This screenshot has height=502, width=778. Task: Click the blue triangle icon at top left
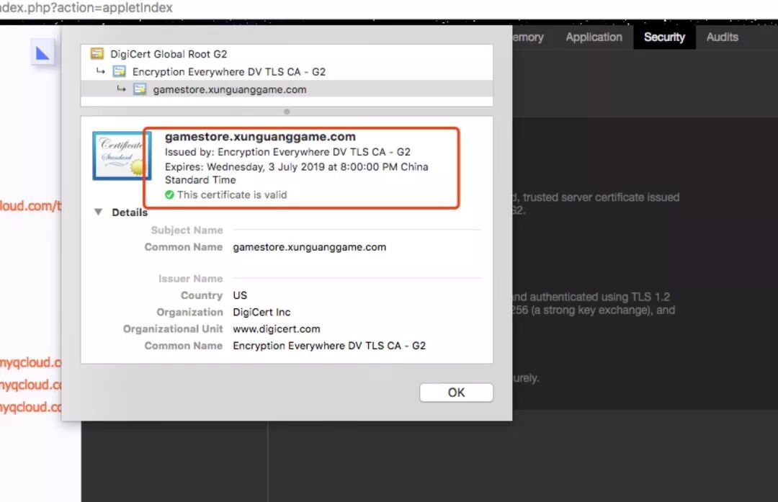click(43, 52)
